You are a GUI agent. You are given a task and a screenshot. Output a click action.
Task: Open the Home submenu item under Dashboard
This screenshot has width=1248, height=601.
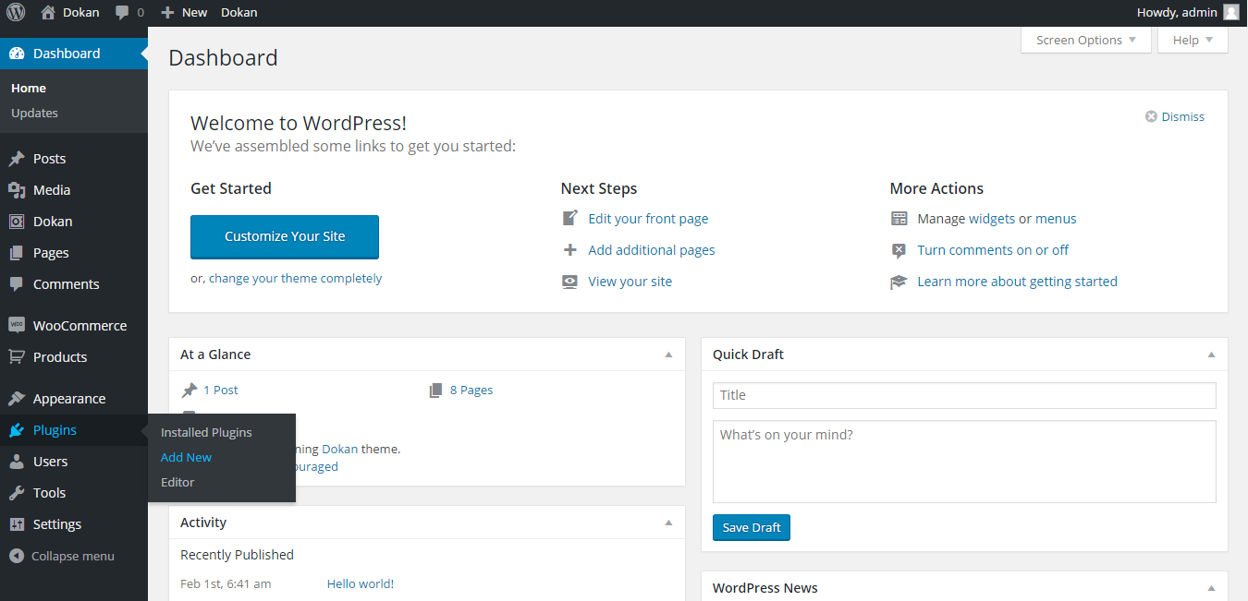tap(29, 88)
